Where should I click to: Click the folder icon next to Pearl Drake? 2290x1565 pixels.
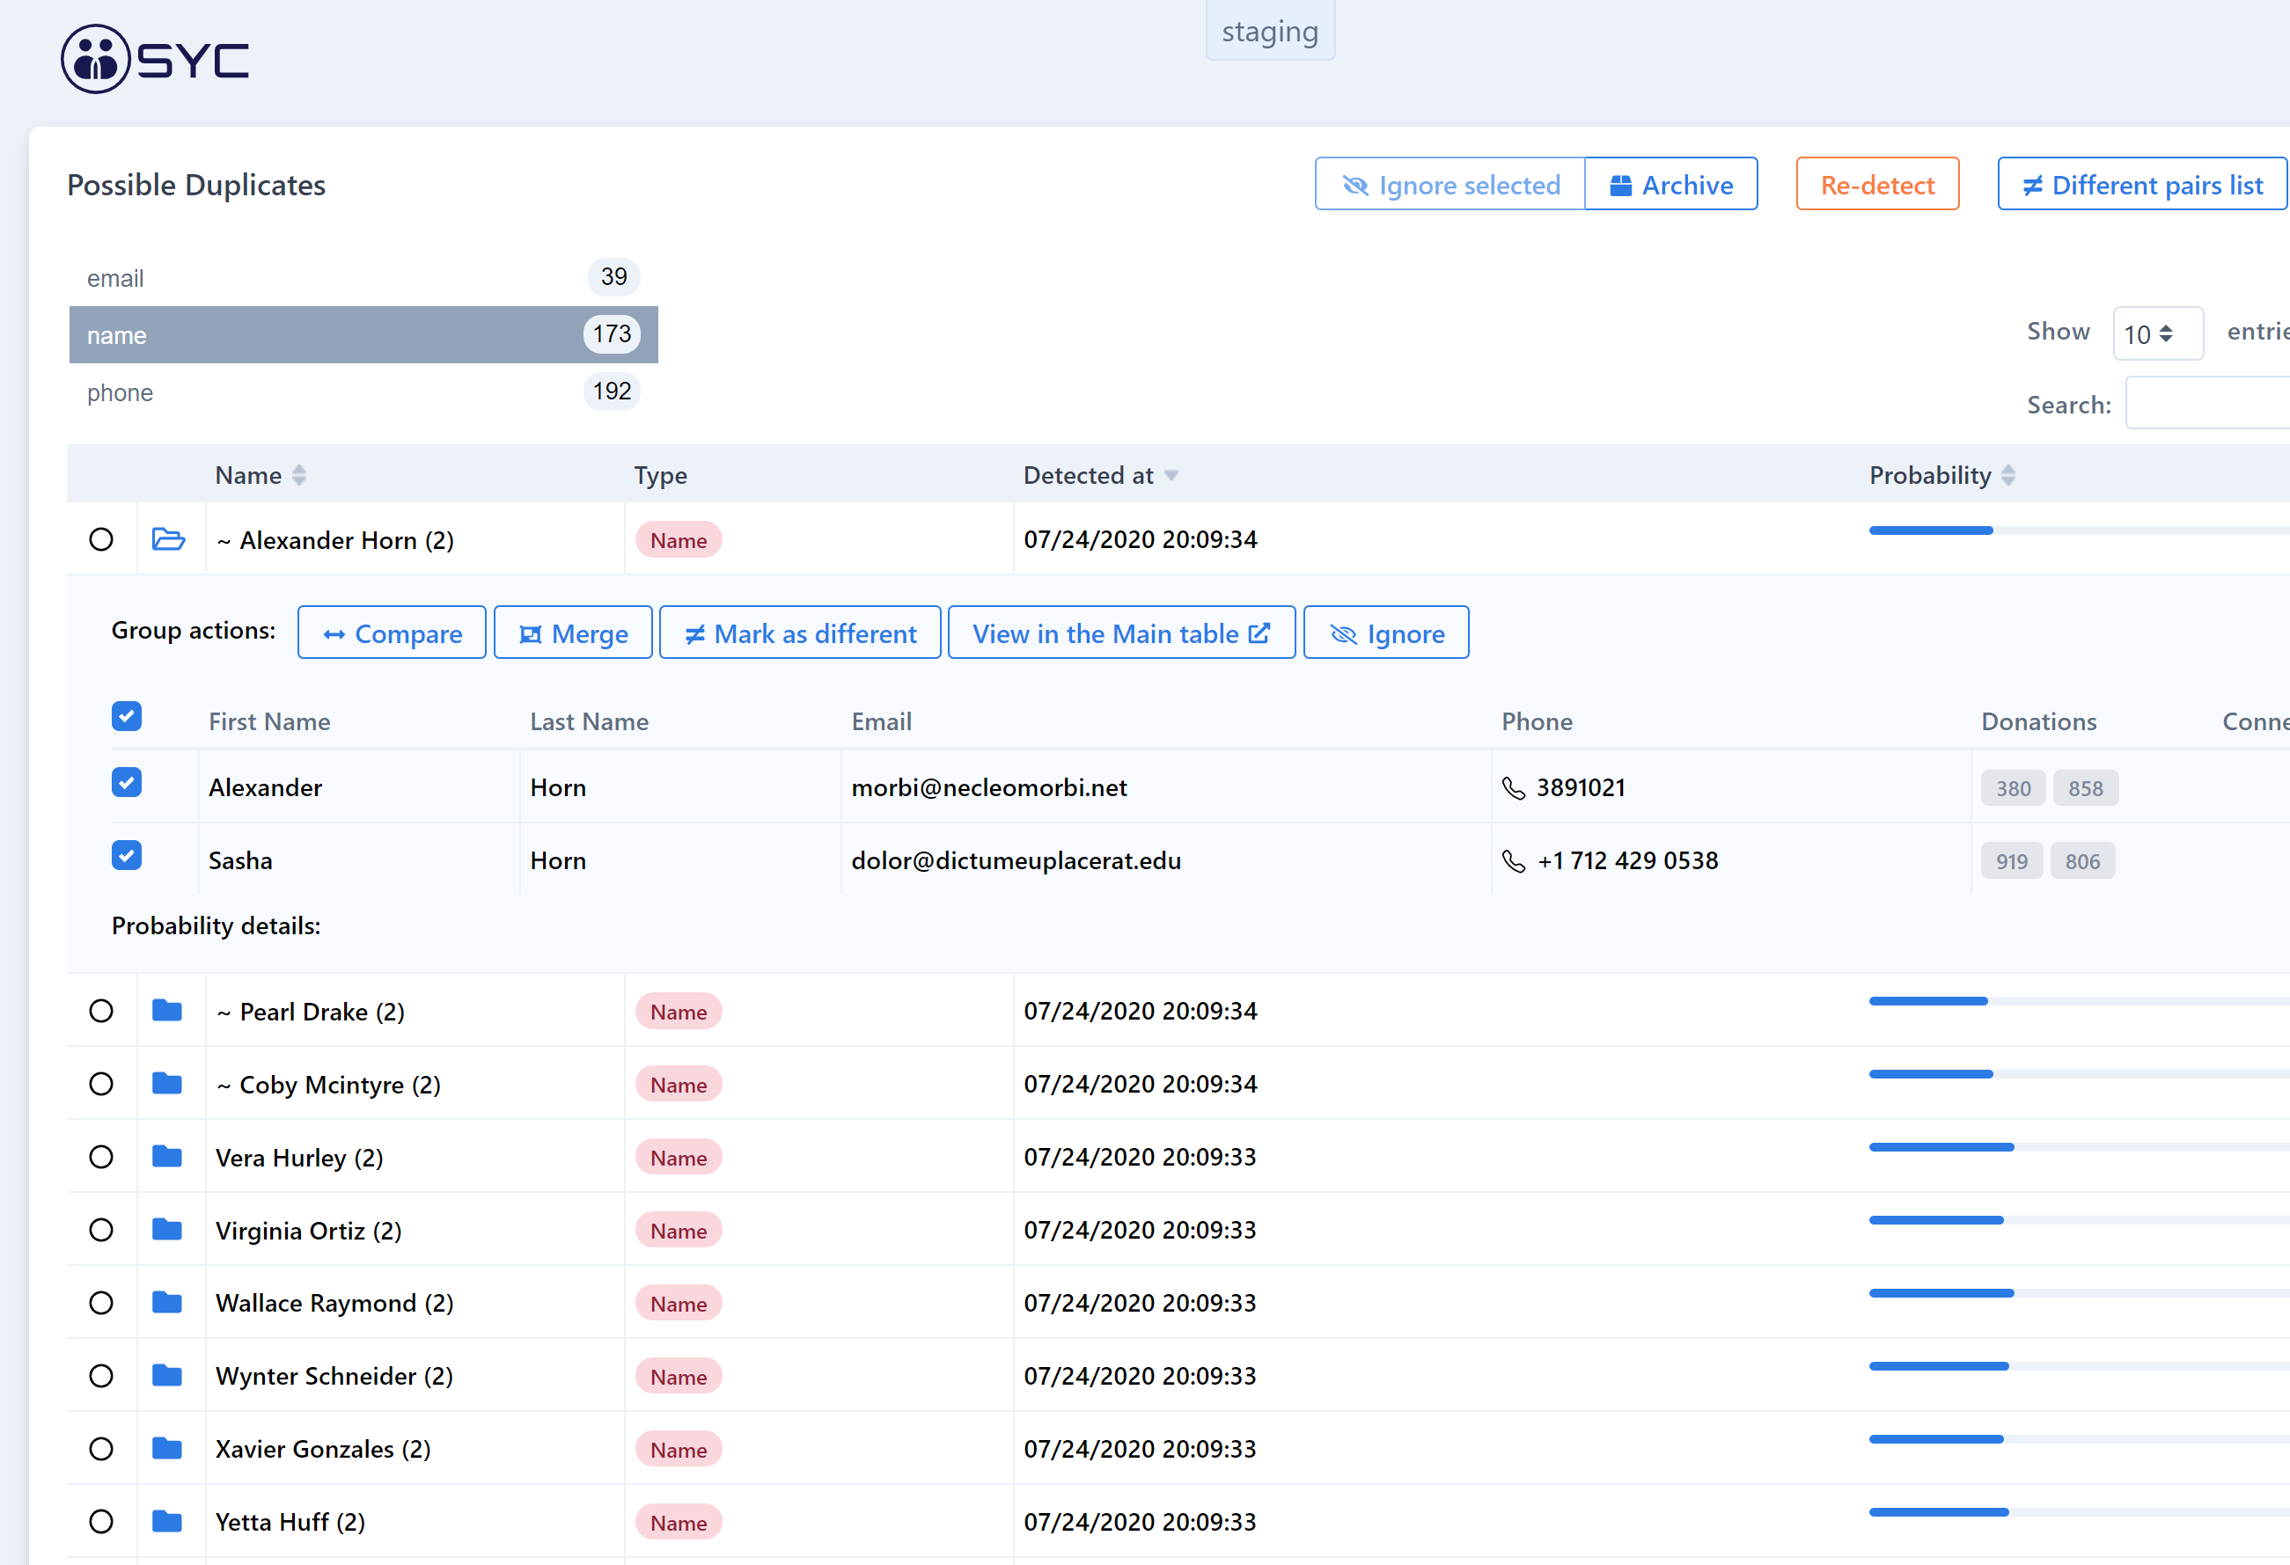168,1011
